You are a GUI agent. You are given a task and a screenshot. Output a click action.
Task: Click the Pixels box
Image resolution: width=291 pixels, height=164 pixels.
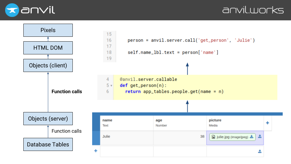pos(48,30)
